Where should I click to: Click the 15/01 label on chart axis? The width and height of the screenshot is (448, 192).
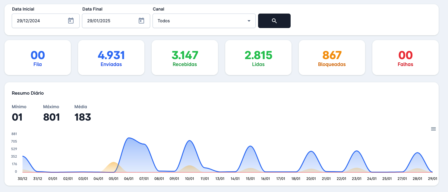250,179
